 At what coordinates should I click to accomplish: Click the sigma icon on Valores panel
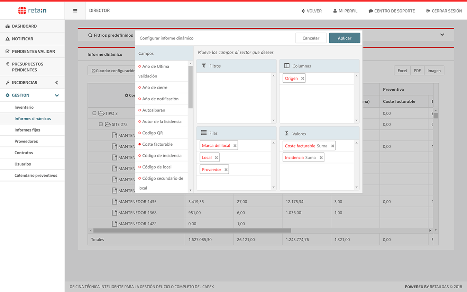click(x=287, y=133)
